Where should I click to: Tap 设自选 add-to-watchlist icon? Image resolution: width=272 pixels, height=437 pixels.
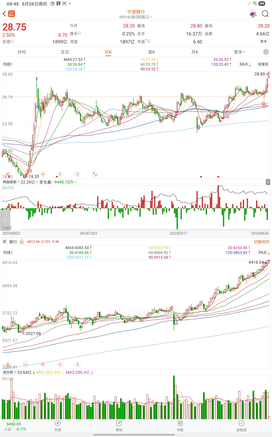pos(241,425)
